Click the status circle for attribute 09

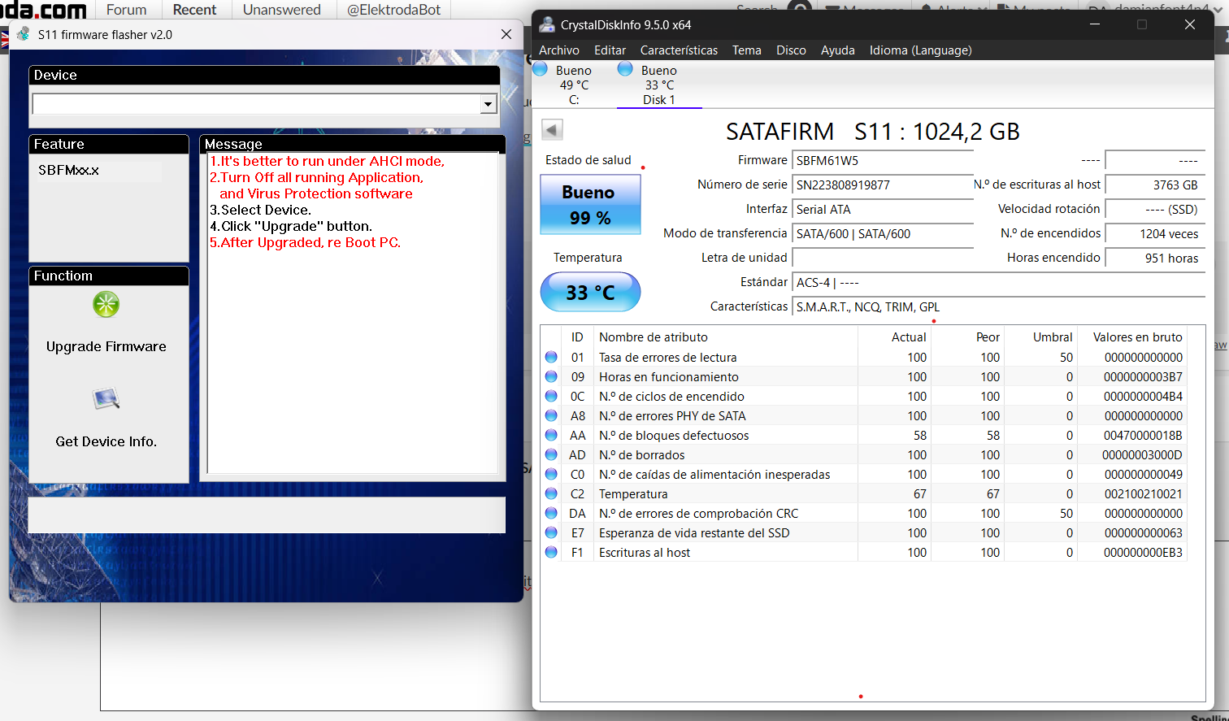(x=551, y=376)
